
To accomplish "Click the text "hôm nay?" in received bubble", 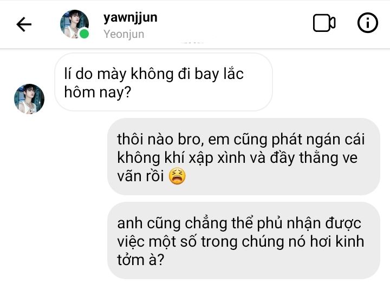I will click(97, 93).
